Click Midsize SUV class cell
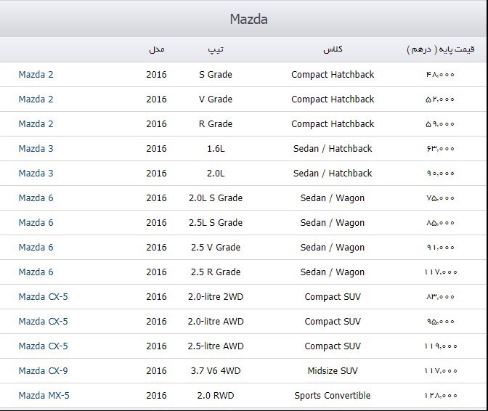Image resolution: width=488 pixels, height=411 pixels. click(333, 370)
